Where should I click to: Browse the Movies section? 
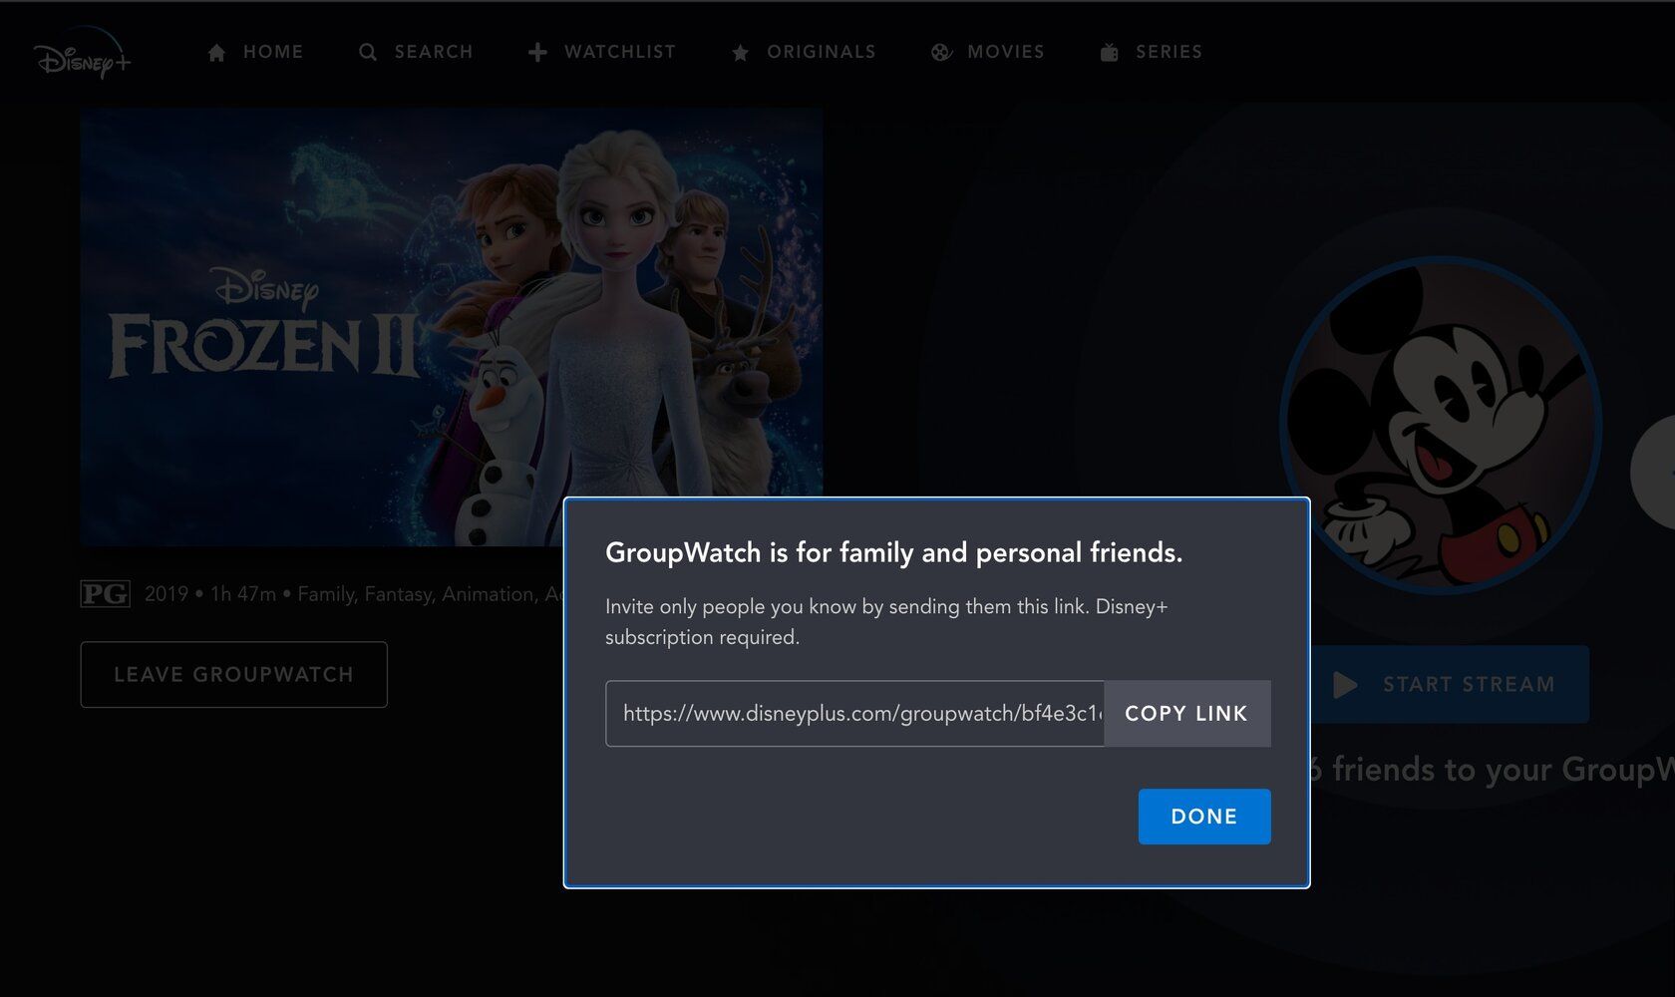(988, 52)
